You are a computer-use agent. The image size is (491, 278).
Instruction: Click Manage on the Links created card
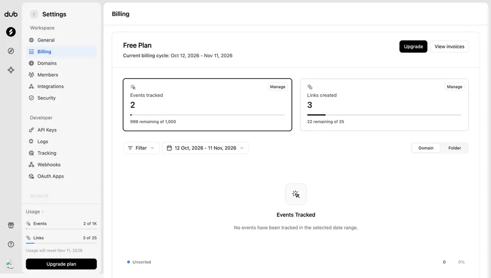click(x=454, y=86)
